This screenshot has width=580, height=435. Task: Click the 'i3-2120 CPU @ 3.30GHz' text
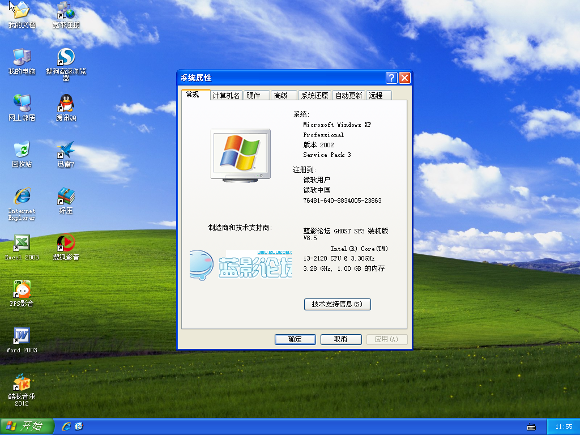tap(339, 258)
